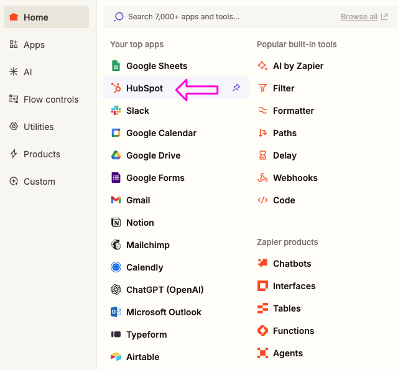
Task: Select the Code tool label
Action: [x=284, y=200]
